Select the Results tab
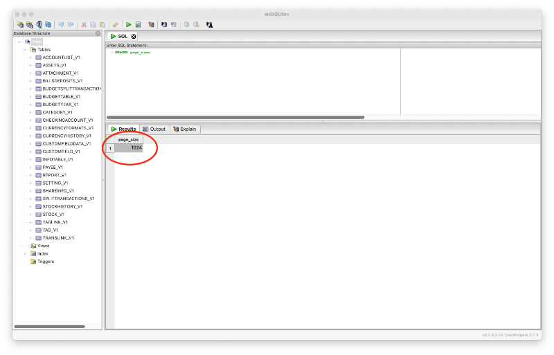 click(123, 129)
